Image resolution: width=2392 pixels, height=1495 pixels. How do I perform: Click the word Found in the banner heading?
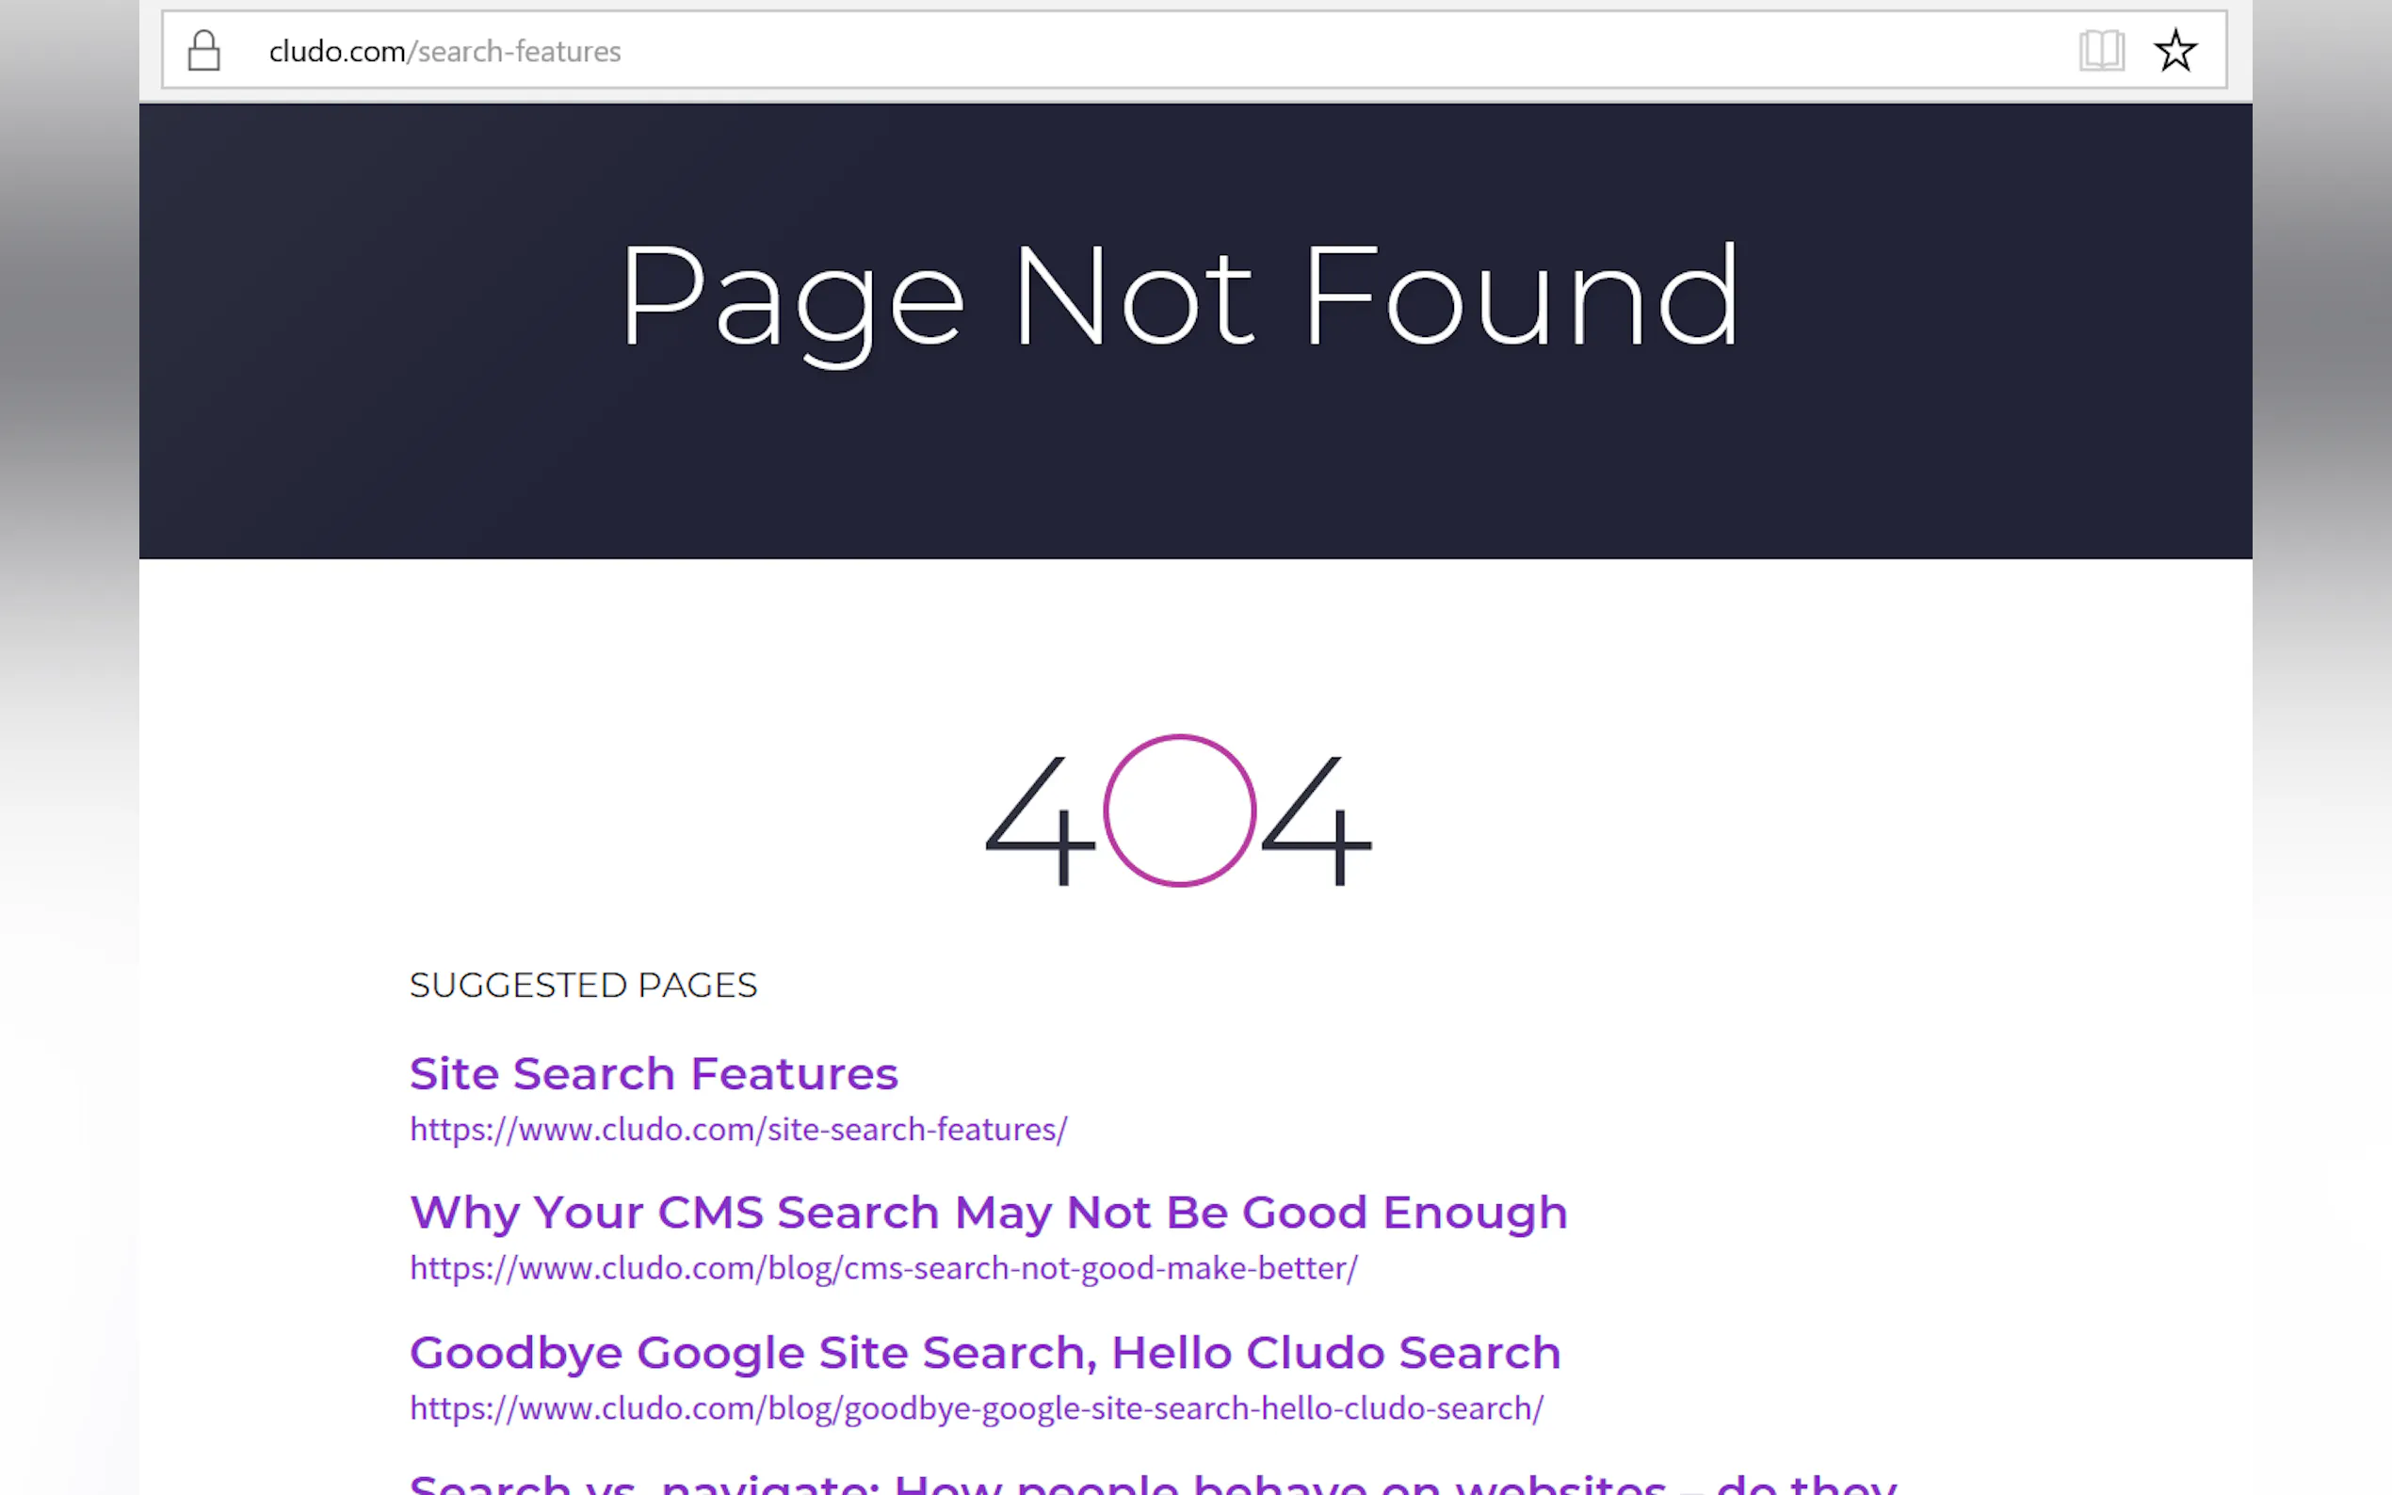[x=1521, y=297]
